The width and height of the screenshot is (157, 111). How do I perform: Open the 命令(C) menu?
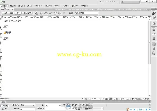(x=57, y=6)
